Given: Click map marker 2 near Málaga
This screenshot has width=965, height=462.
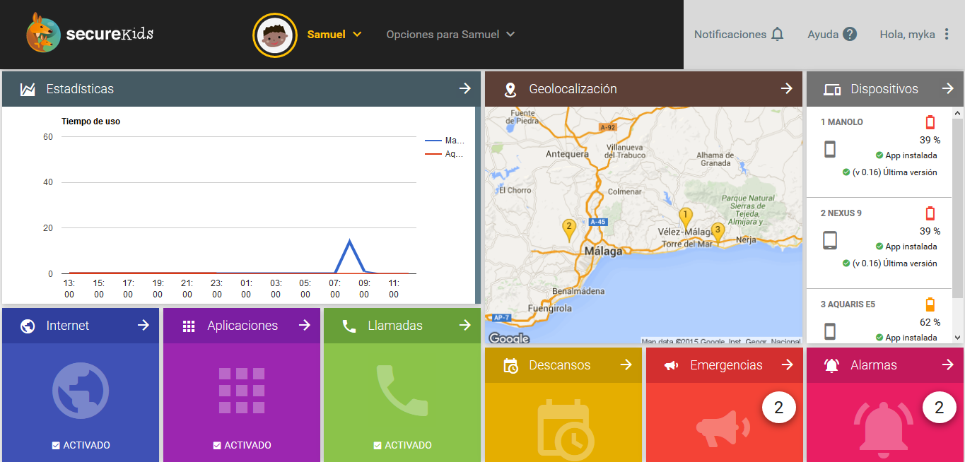Looking at the screenshot, I should [568, 228].
